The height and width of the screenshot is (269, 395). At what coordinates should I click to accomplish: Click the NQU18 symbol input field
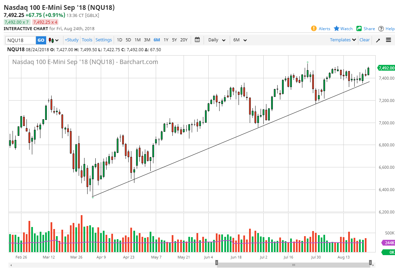21,40
